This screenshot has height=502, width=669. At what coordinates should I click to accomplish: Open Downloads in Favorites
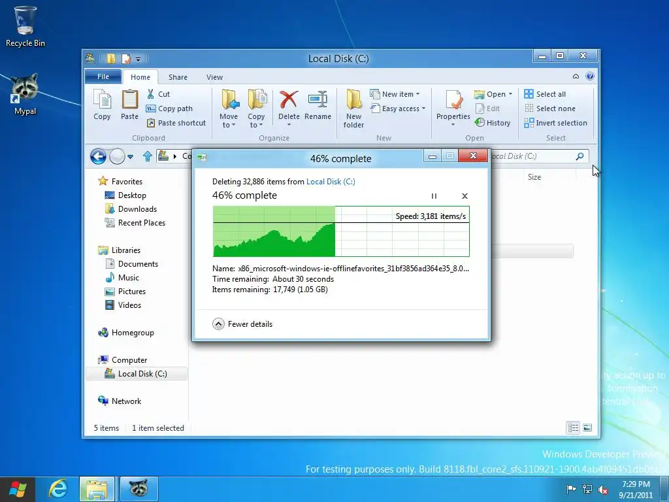[x=137, y=209]
